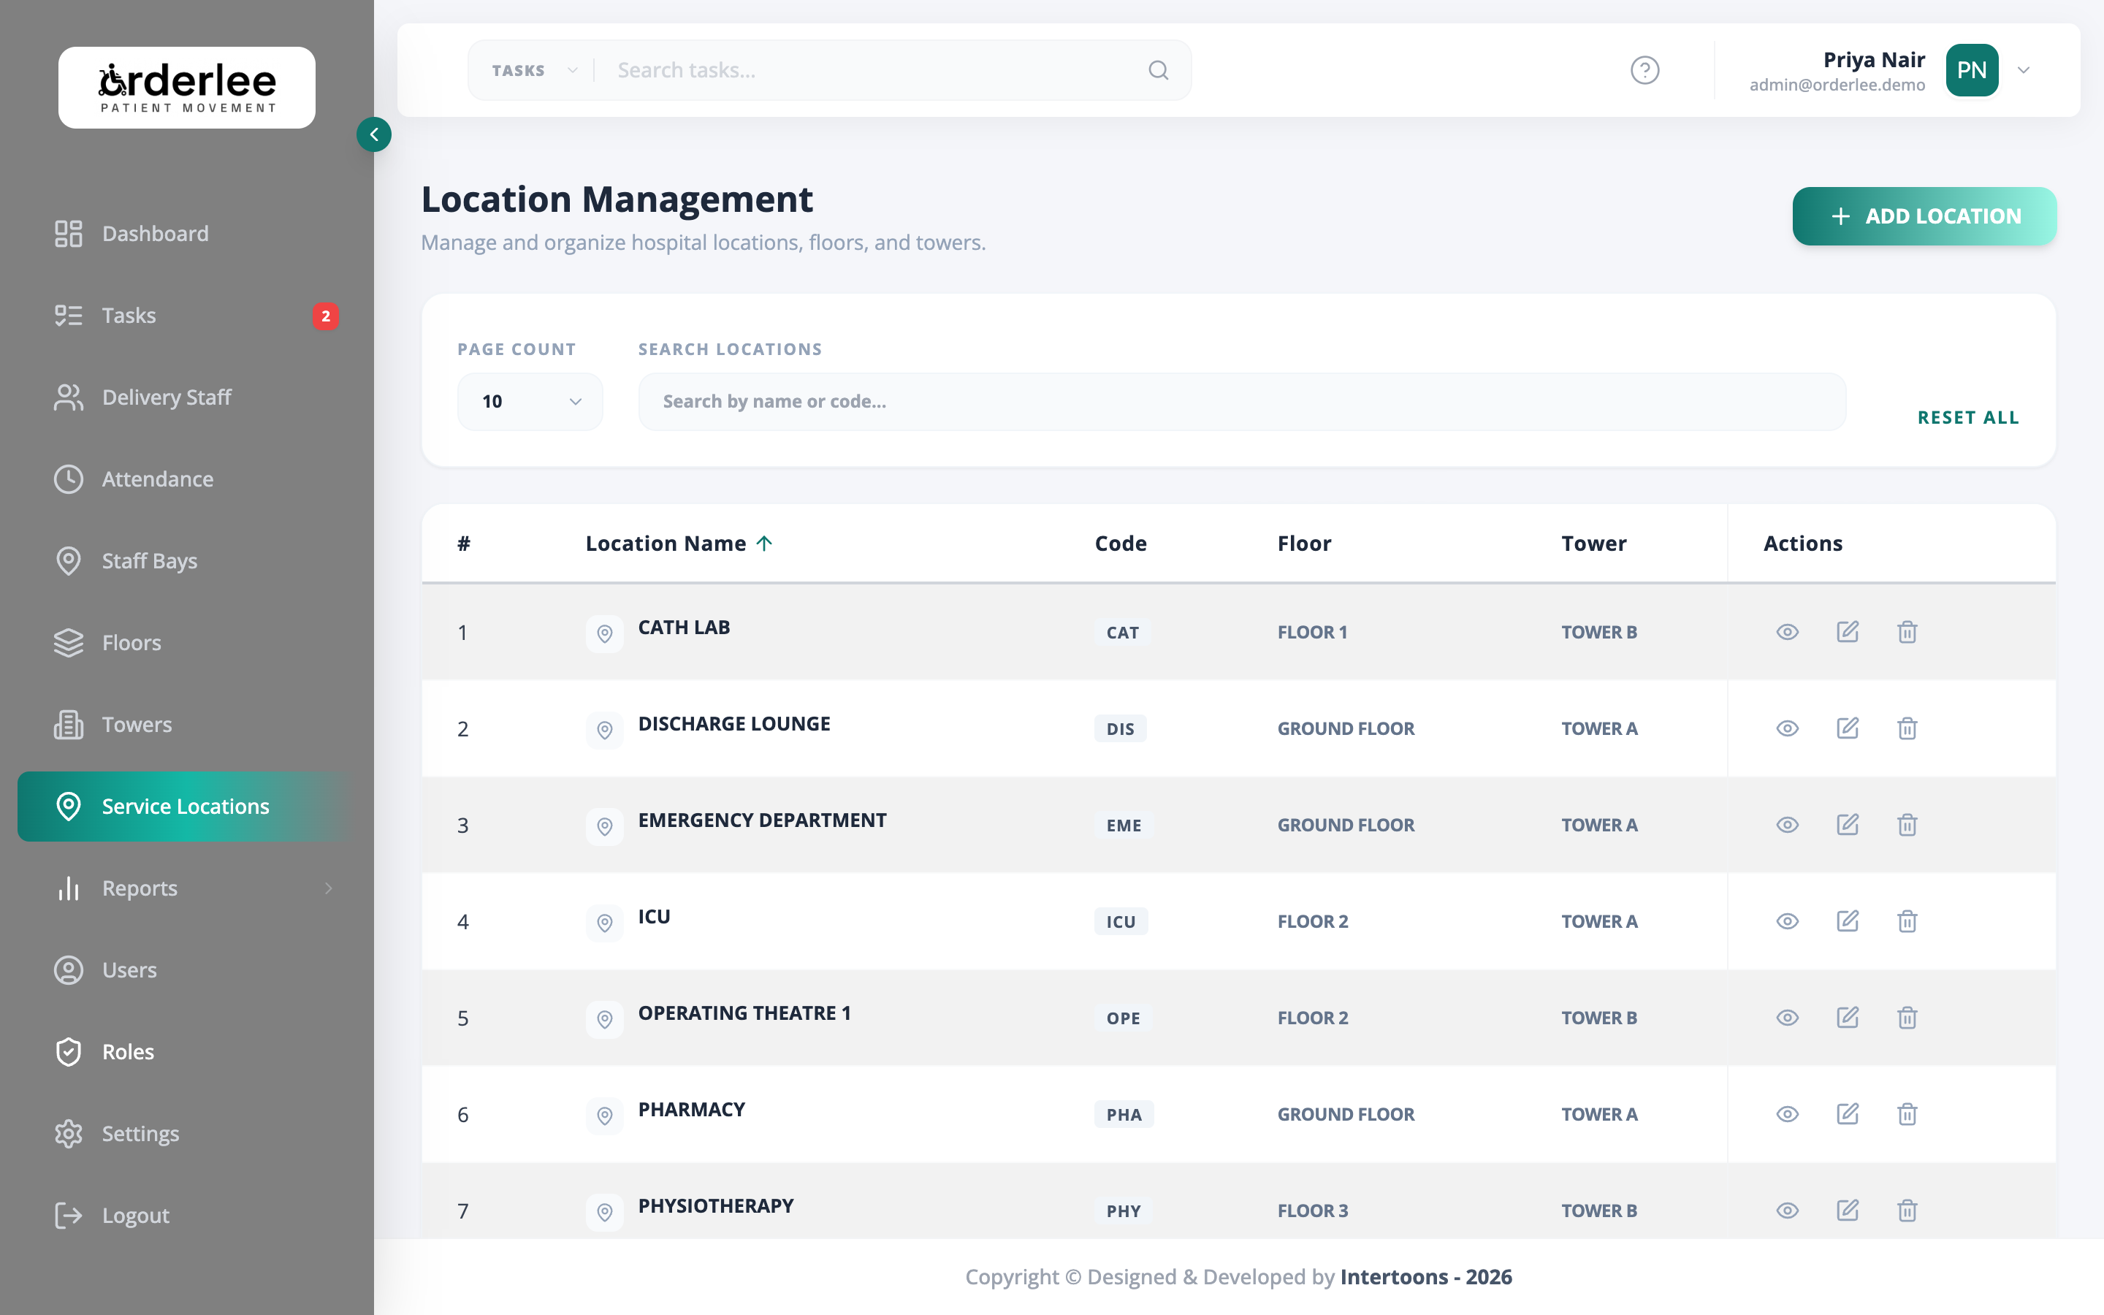The width and height of the screenshot is (2104, 1315).
Task: Edit the EMERGENCY DEPARTMENT location
Action: pos(1848,826)
